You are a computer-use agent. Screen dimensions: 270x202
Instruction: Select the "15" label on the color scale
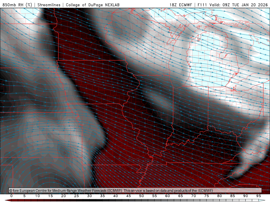click(50, 196)
